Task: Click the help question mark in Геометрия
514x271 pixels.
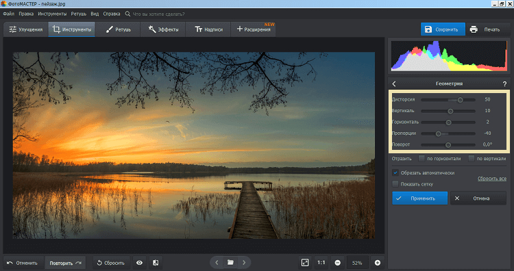Action: click(504, 83)
